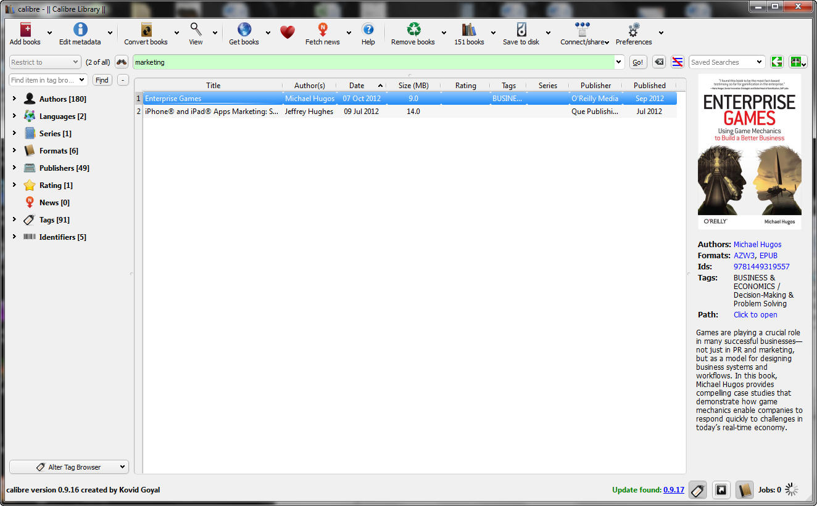The height and width of the screenshot is (506, 817).
Task: Open Remove books dropdown arrow
Action: point(444,33)
